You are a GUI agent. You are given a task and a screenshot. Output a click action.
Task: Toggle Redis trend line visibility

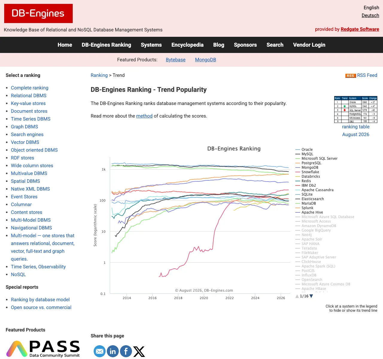click(303, 181)
